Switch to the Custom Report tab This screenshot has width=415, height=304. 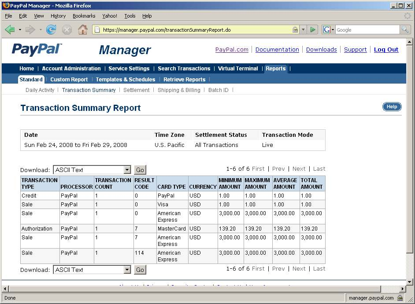69,80
